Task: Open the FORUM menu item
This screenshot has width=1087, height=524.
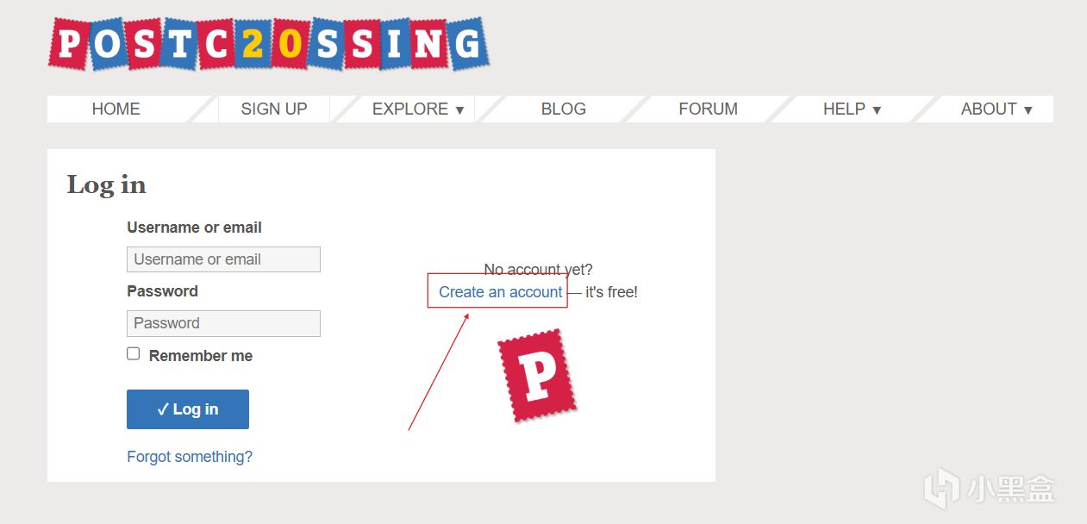Action: tap(709, 109)
